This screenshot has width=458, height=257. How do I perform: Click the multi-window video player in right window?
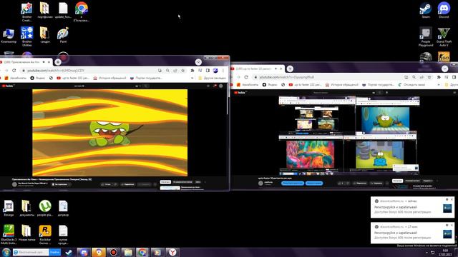(x=349, y=136)
